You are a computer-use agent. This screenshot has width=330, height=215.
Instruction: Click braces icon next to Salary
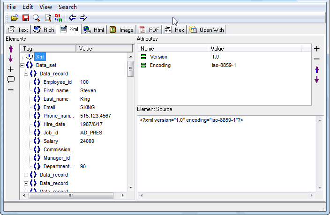(x=37, y=141)
